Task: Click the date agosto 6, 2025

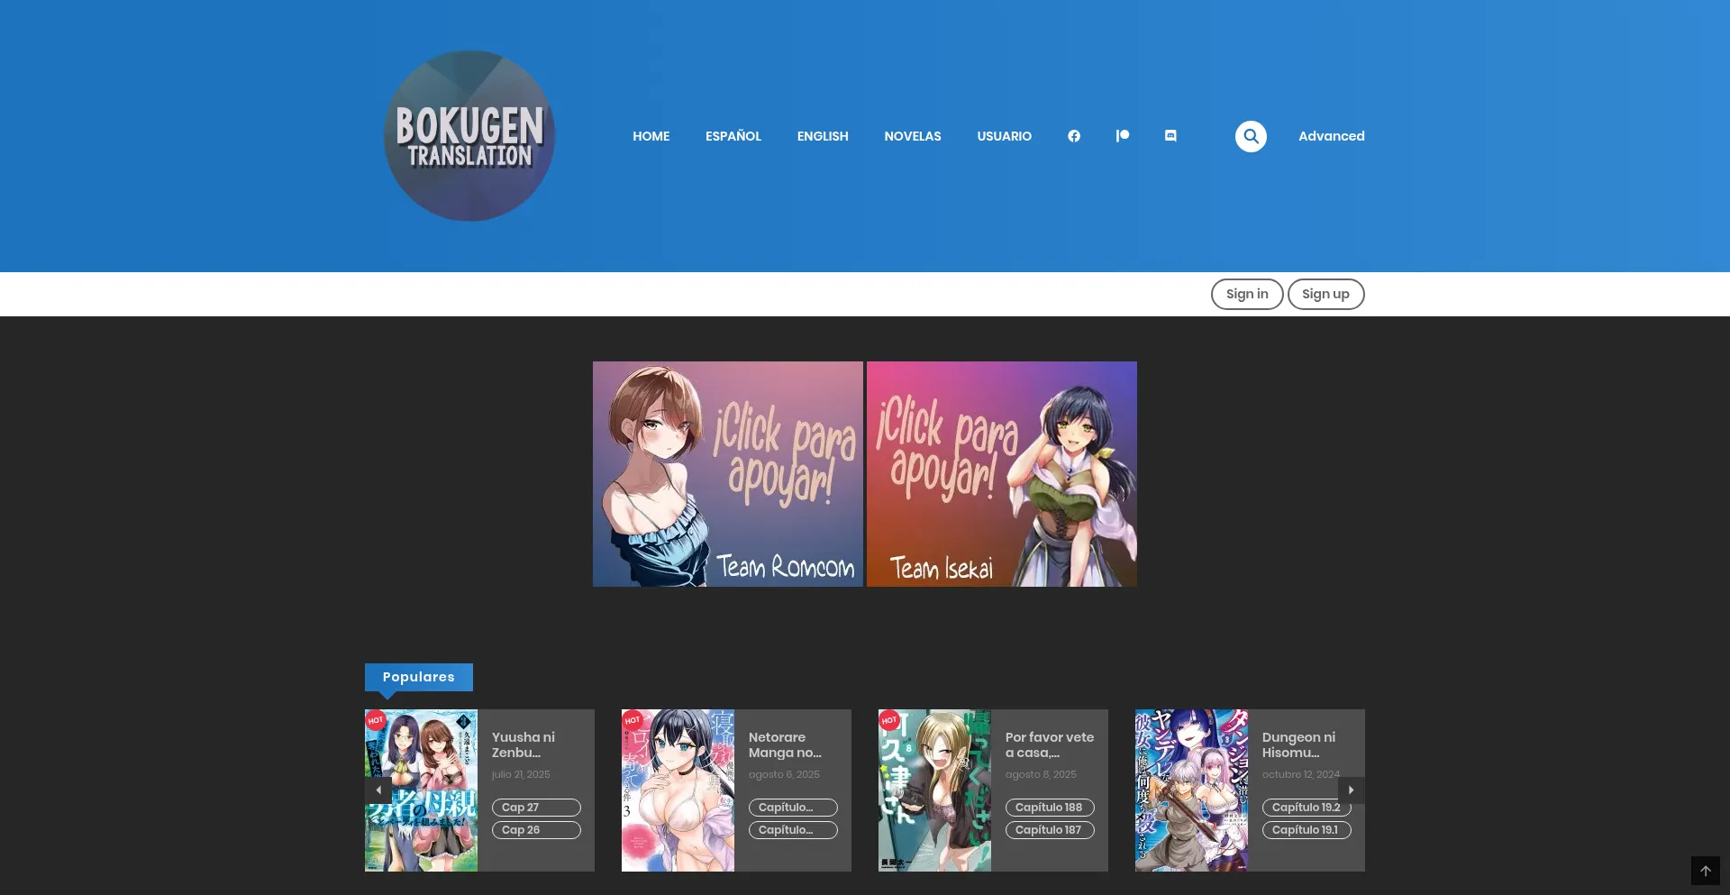Action: 784,774
